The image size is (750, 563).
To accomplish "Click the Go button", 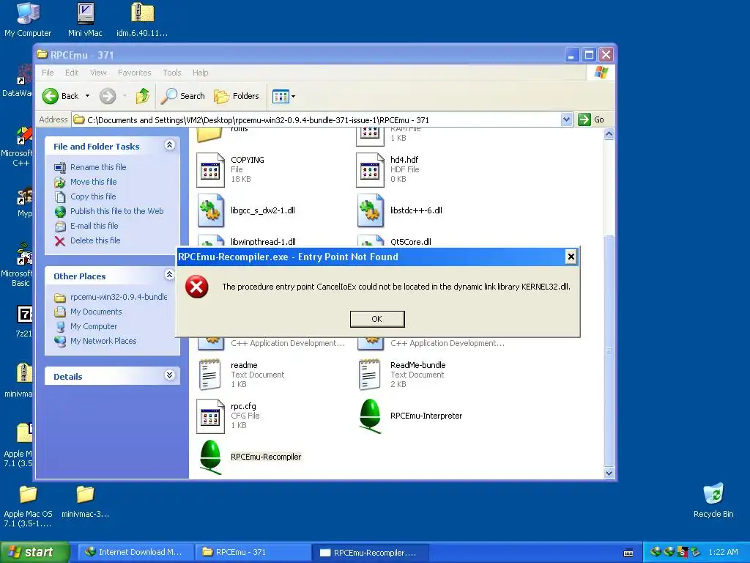I will click(x=591, y=119).
